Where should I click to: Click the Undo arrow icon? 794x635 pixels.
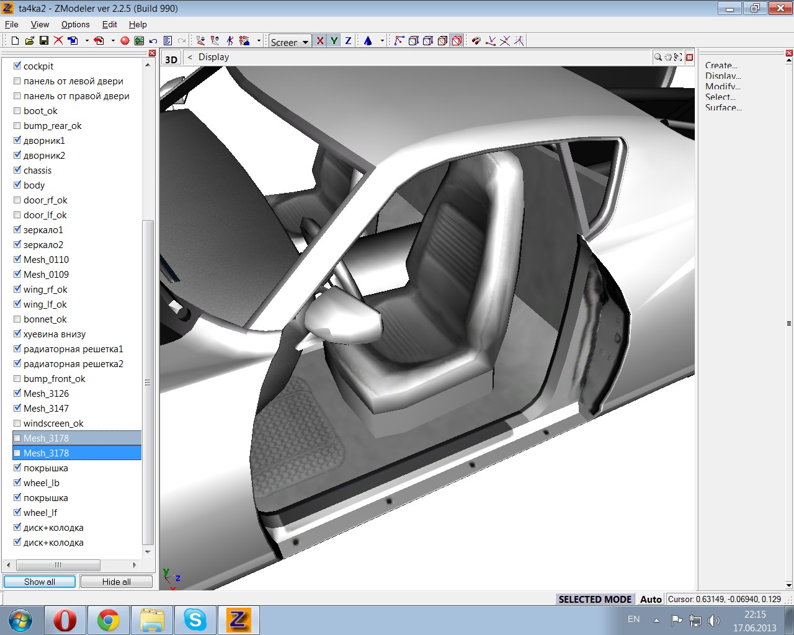153,41
